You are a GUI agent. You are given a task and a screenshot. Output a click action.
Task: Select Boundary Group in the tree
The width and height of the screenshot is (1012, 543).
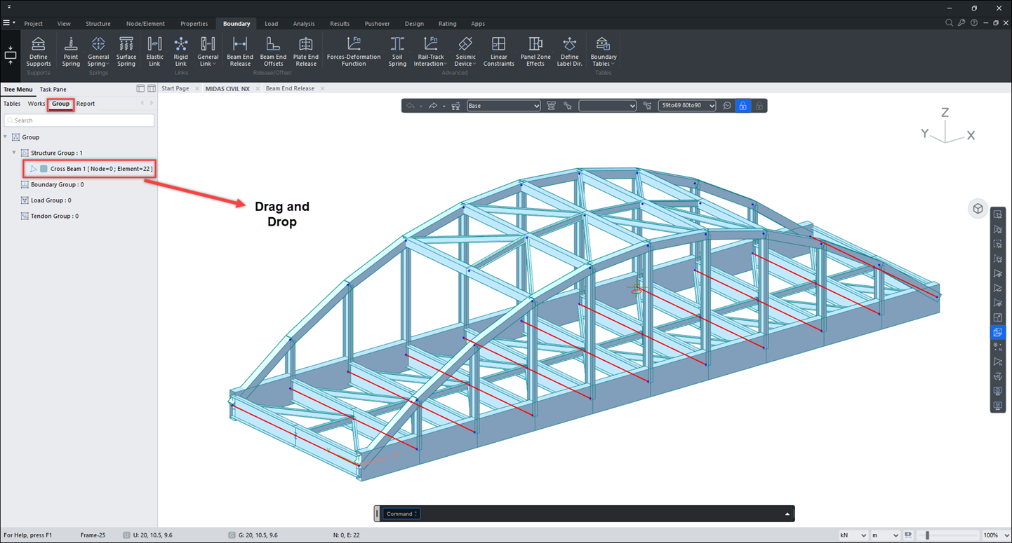tap(56, 185)
